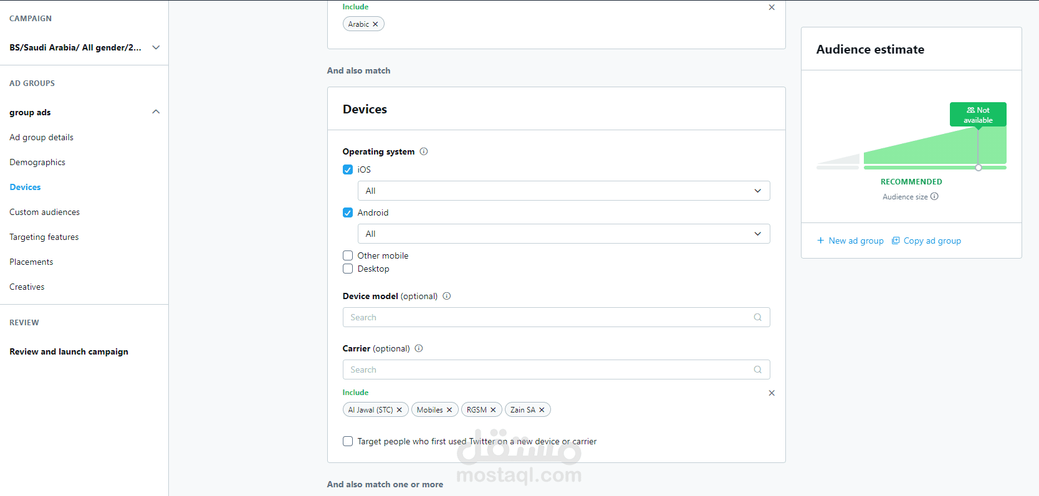Click in Device model search field
The image size is (1039, 496).
click(x=556, y=317)
